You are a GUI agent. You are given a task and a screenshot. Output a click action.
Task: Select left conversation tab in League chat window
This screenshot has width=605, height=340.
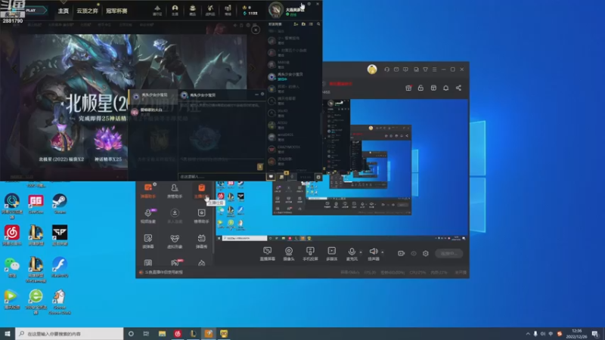point(154,95)
